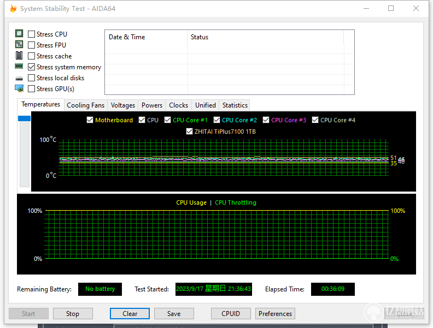This screenshot has height=328, width=433.
Task: Hide the CPU Core #4 temperature line
Action: (315, 120)
